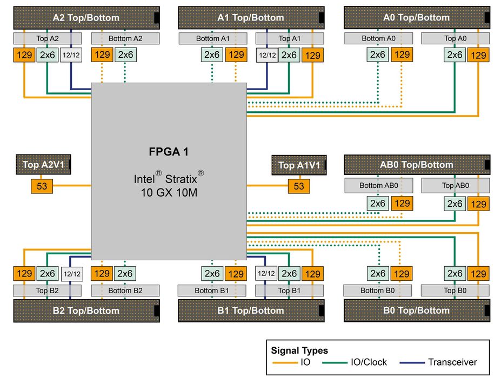Select the Top B0 label

coord(455,291)
